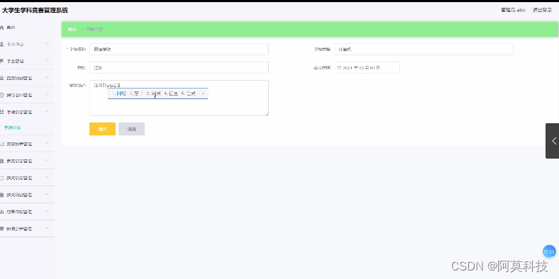This screenshot has width=559, height=279.
Task: Click the icon beside 获奖信息管理
Action: click(2, 178)
